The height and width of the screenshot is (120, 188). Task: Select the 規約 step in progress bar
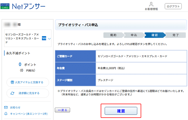point(113,35)
